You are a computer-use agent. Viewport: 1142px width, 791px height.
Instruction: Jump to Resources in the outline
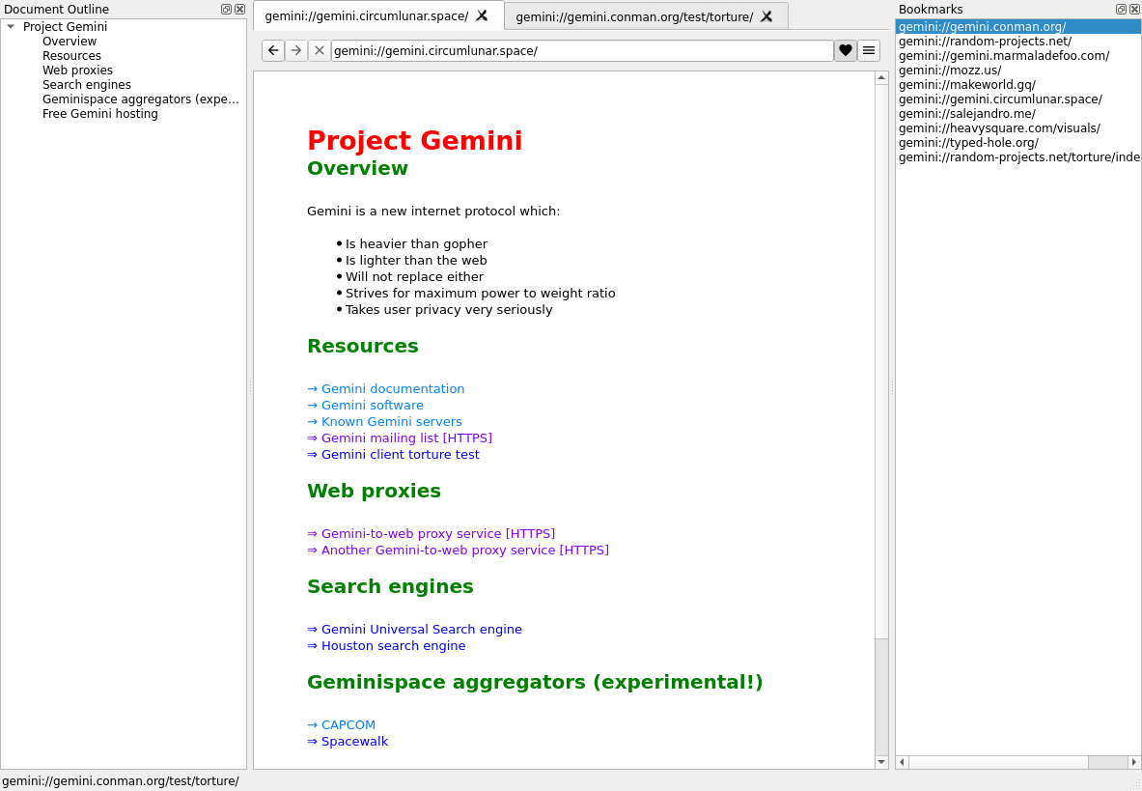[x=71, y=55]
